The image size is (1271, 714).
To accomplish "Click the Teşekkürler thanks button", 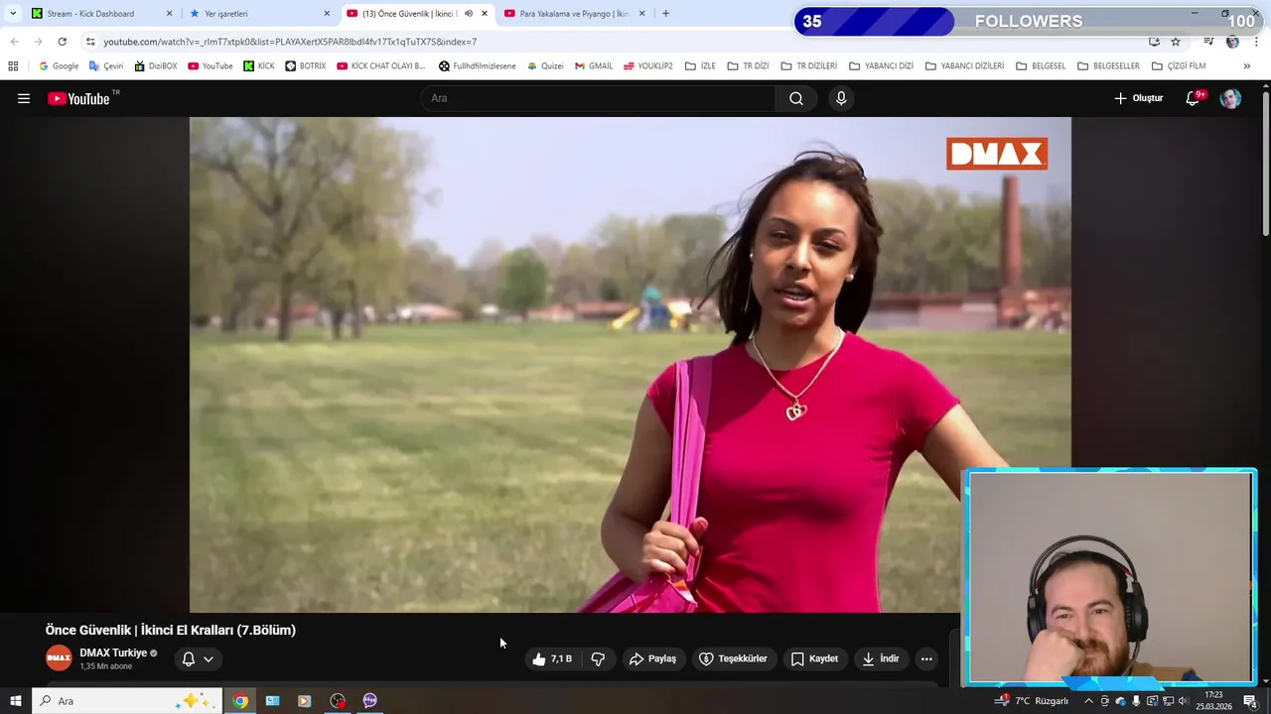I will click(x=734, y=658).
